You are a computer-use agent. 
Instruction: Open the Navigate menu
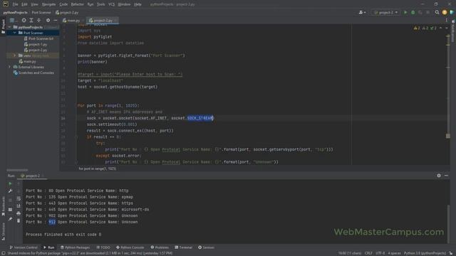(48, 4)
